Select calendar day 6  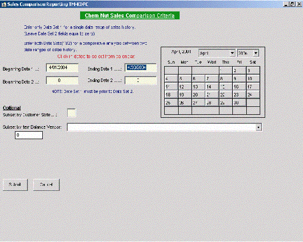coord(199,79)
